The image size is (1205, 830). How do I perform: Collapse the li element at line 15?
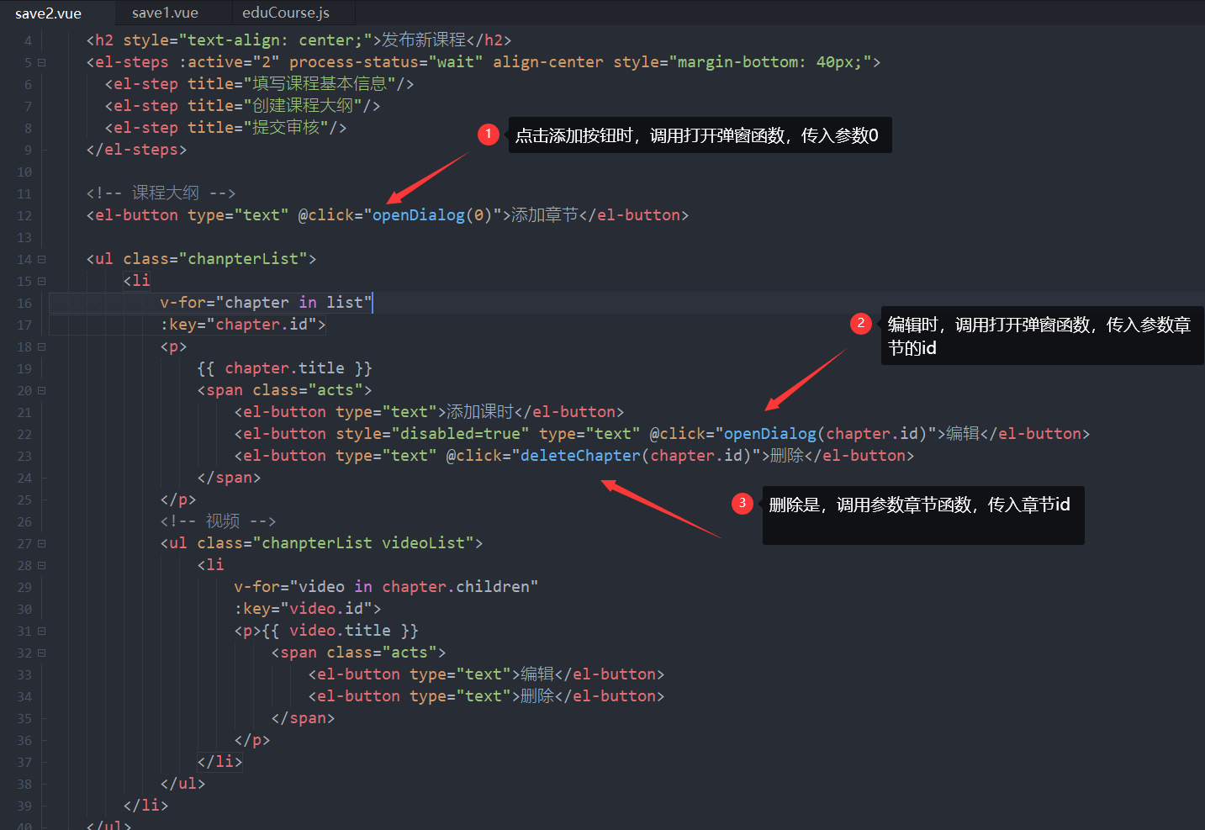click(x=41, y=281)
